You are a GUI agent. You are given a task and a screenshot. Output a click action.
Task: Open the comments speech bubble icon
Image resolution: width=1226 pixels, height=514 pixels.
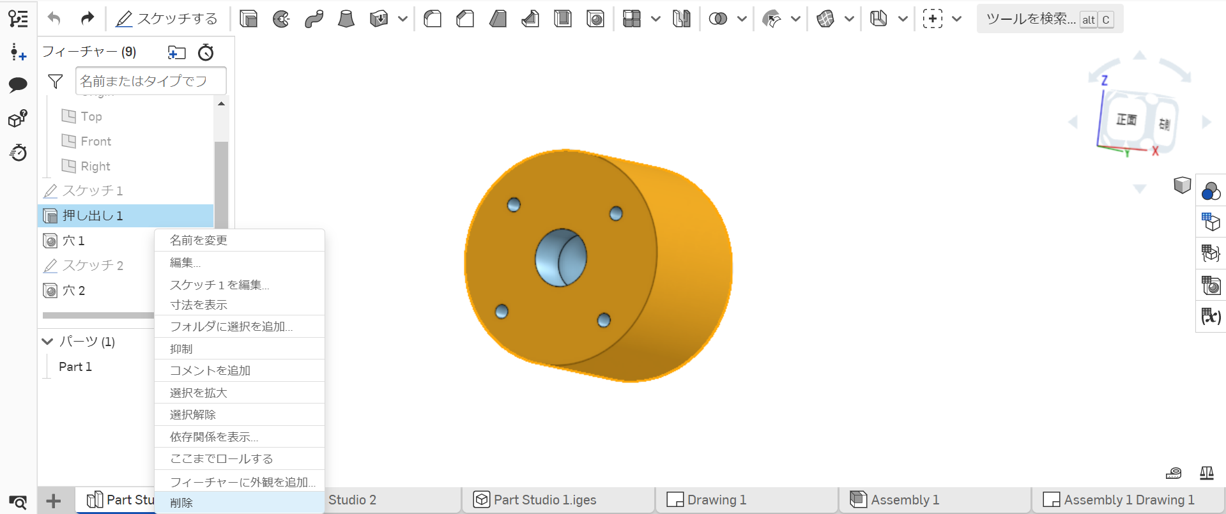18,85
